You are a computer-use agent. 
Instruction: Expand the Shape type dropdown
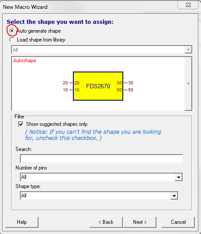click(x=174, y=196)
